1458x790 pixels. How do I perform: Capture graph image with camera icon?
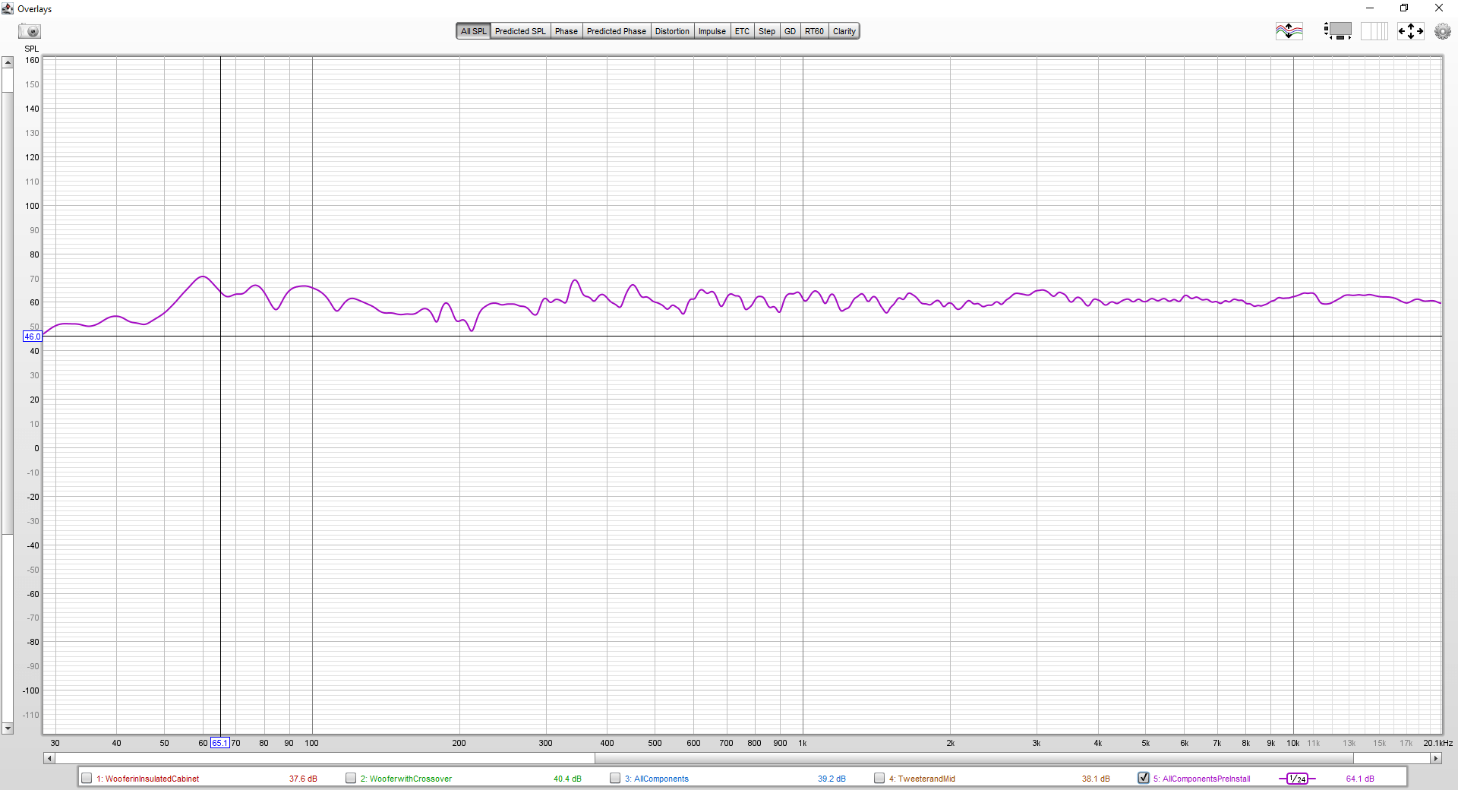click(30, 31)
